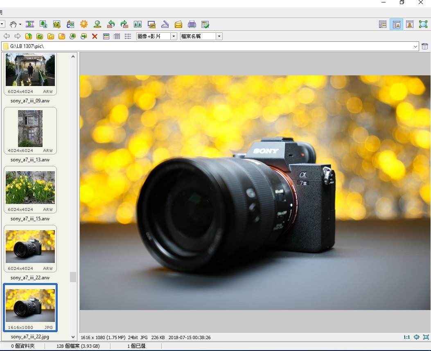Rotate the image right 90 degrees
The height and width of the screenshot is (351, 431).
click(124, 25)
